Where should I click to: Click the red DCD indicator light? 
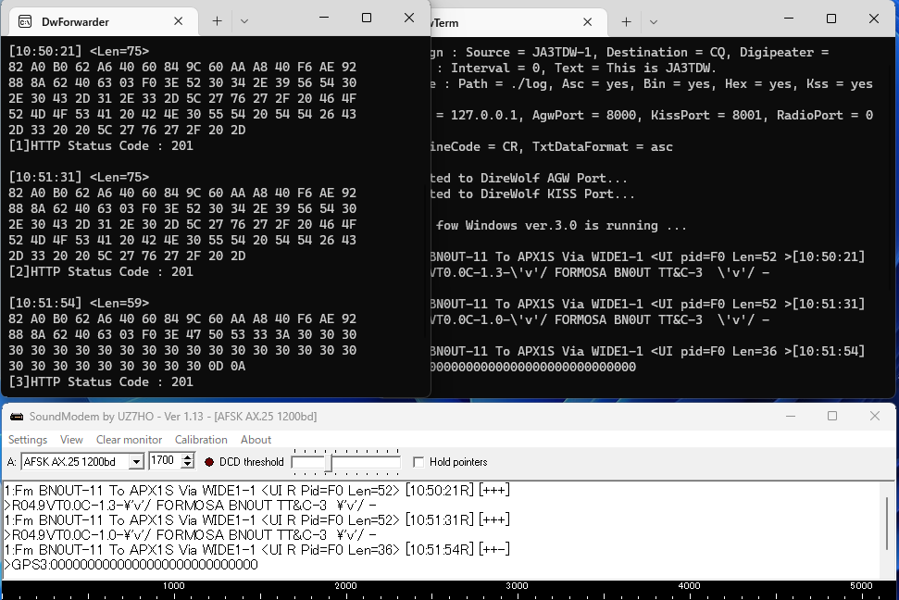(209, 462)
